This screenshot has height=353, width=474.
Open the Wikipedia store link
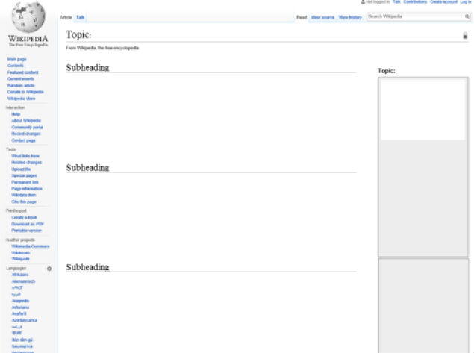pyautogui.click(x=21, y=99)
